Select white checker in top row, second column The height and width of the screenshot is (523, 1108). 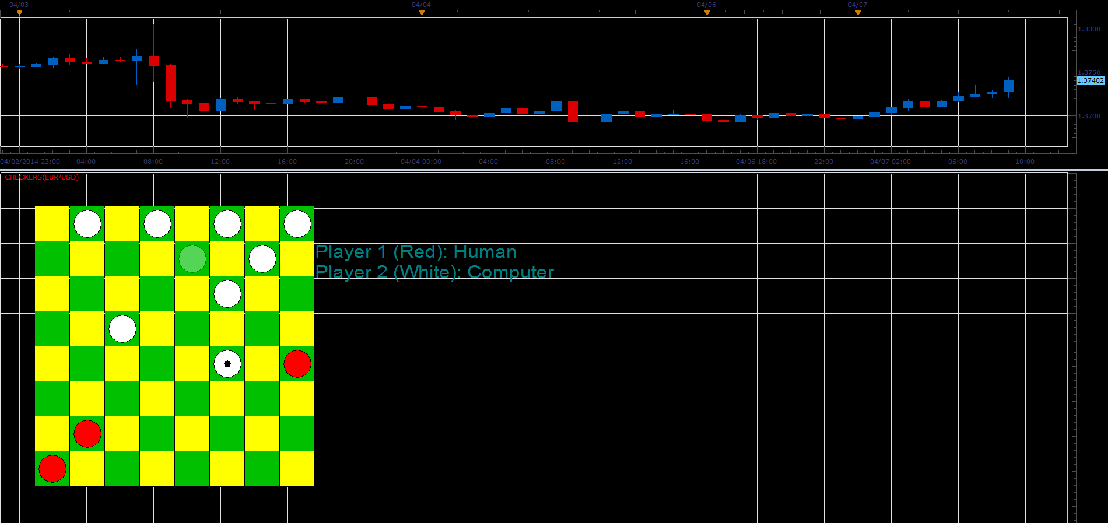[87, 224]
